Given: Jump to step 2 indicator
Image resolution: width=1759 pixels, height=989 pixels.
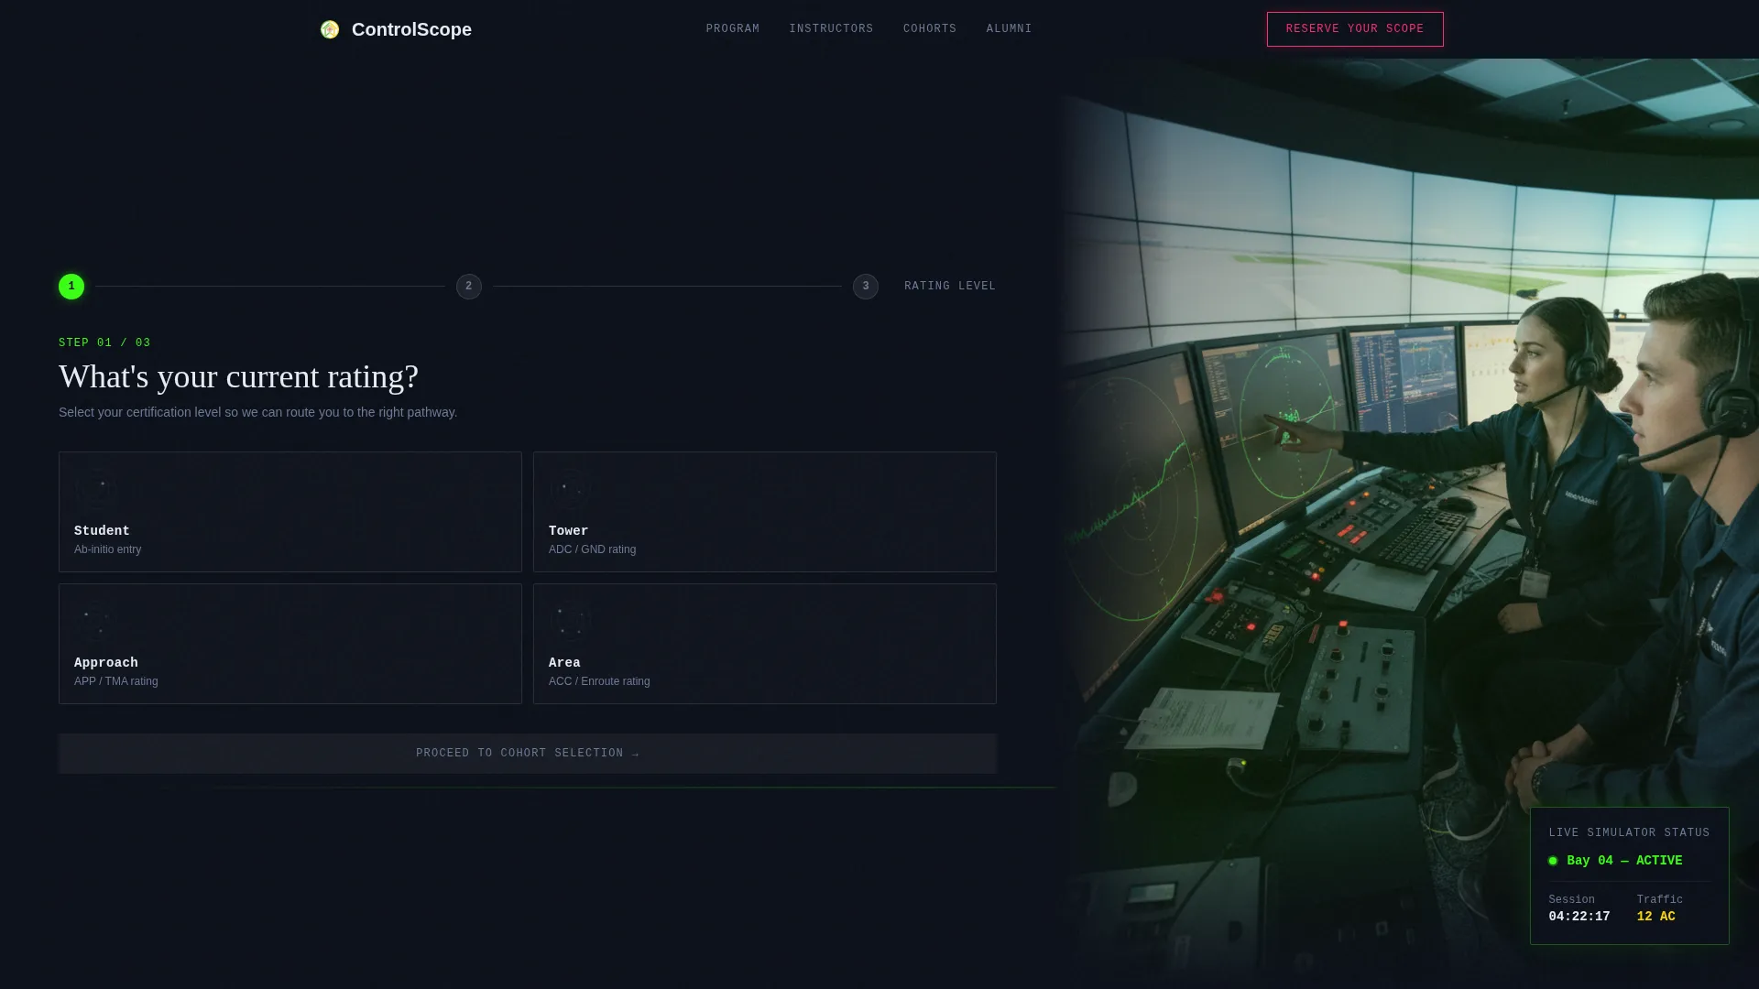Looking at the screenshot, I should (469, 287).
